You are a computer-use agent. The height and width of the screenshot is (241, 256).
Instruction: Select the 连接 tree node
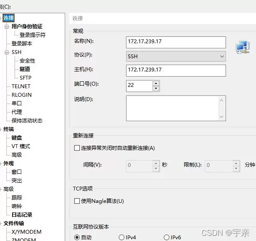[9, 18]
